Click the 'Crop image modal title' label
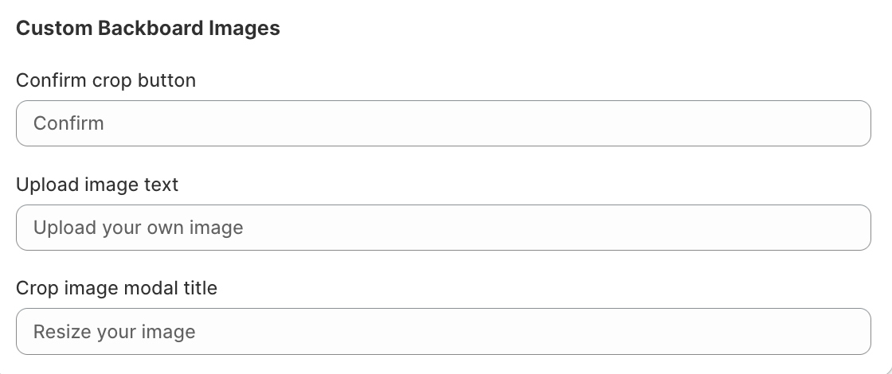 (116, 288)
